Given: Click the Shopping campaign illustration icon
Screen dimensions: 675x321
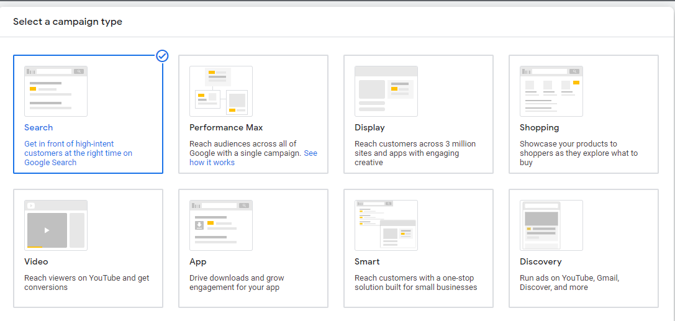Looking at the screenshot, I should 551,91.
